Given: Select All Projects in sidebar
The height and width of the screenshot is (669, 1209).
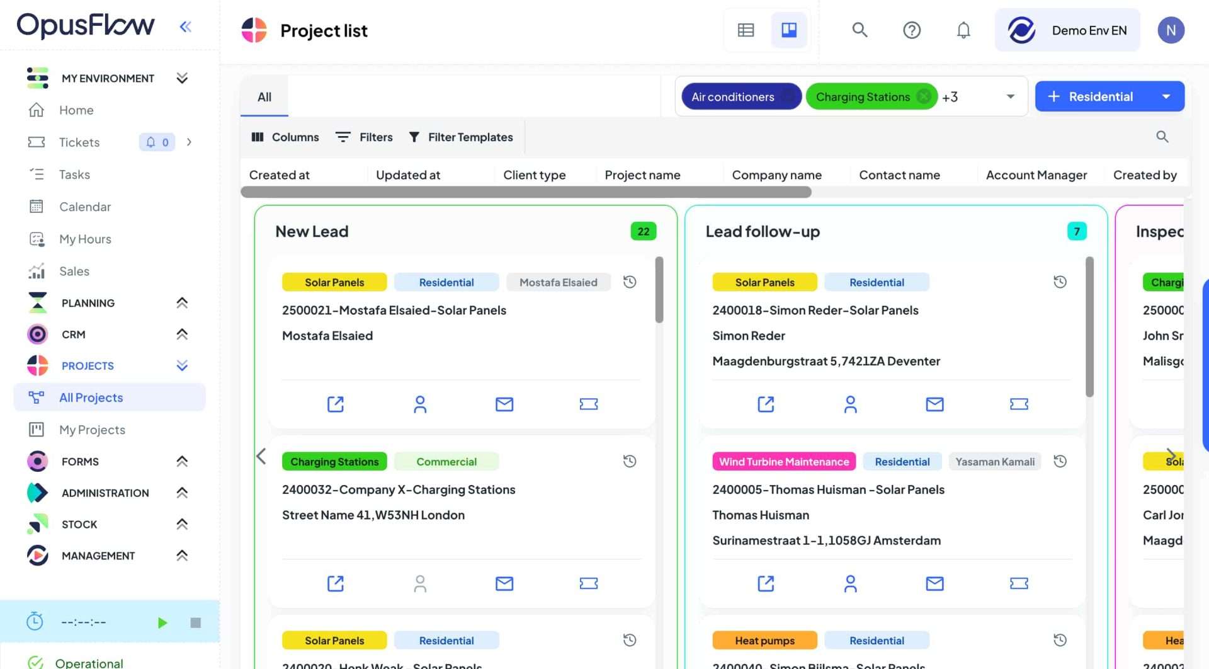Looking at the screenshot, I should (x=110, y=397).
